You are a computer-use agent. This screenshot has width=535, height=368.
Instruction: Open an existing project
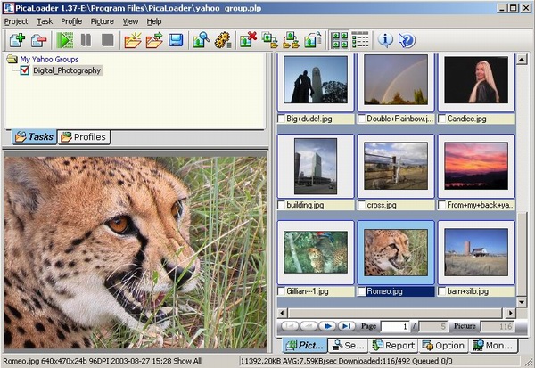(154, 40)
